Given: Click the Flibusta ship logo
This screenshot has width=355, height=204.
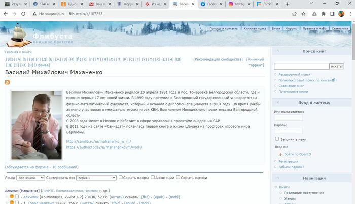Looking at the screenshot, I should tap(19, 35).
